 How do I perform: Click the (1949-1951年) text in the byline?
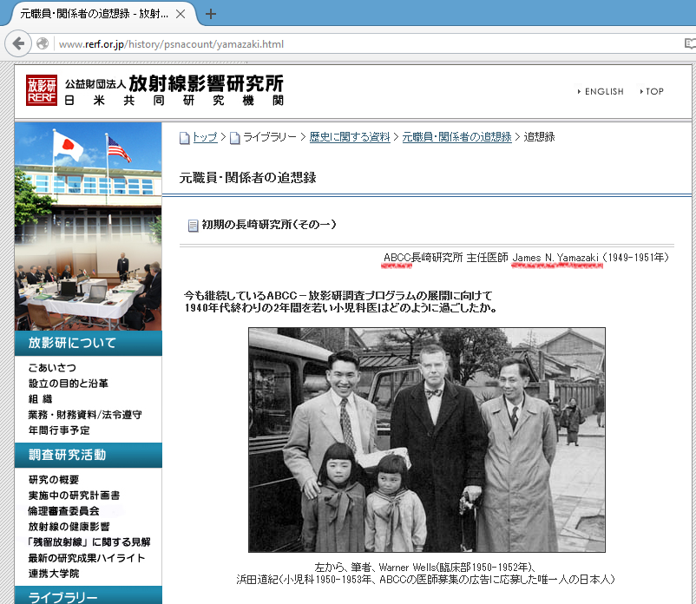tap(635, 258)
